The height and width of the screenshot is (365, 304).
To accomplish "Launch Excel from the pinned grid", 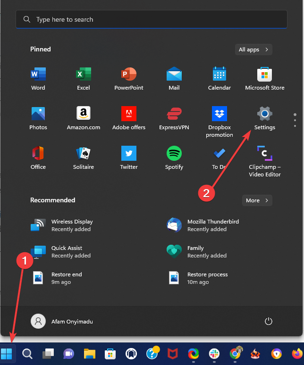I will pyautogui.click(x=84, y=79).
